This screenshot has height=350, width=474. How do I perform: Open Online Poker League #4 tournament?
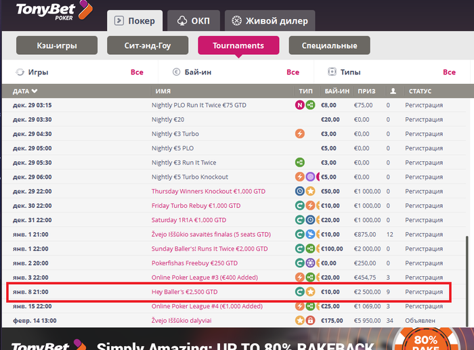(207, 306)
